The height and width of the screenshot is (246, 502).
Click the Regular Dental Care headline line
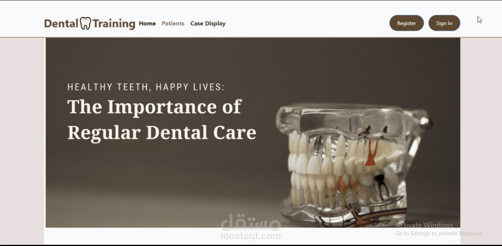[x=162, y=133]
